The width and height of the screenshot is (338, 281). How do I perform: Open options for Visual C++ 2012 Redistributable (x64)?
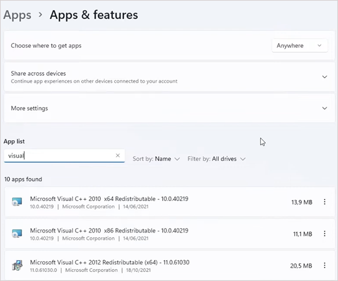[x=324, y=265]
